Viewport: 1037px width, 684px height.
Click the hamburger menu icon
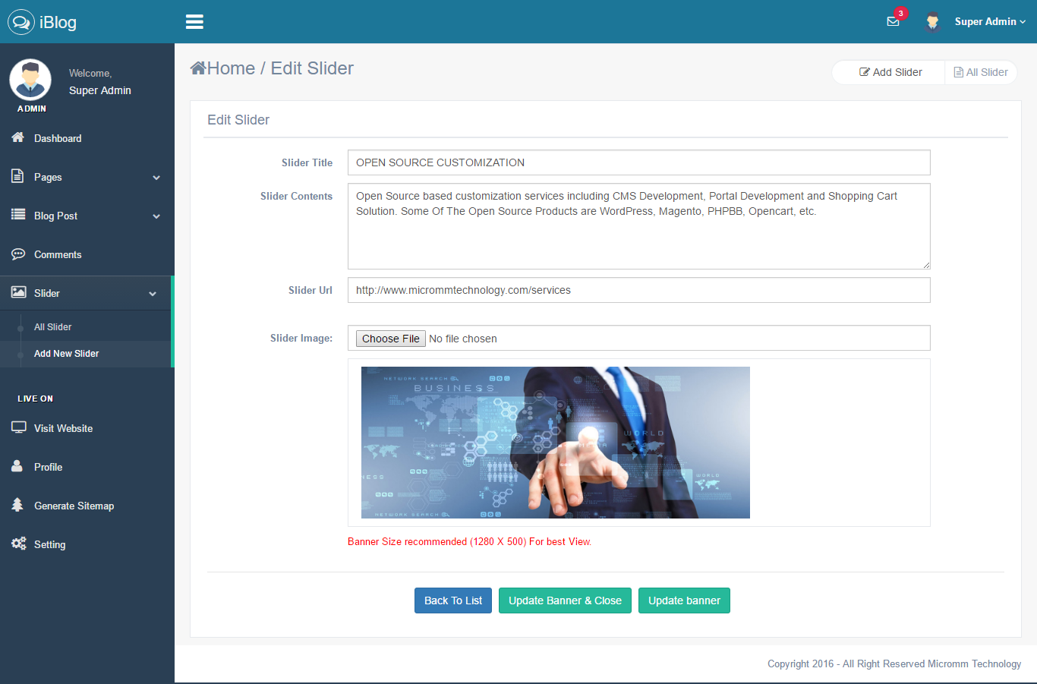(x=194, y=22)
